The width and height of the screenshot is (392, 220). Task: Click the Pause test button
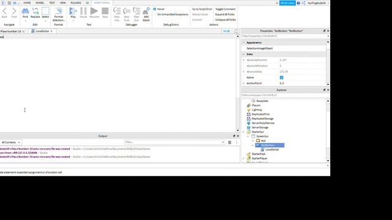pos(83,11)
